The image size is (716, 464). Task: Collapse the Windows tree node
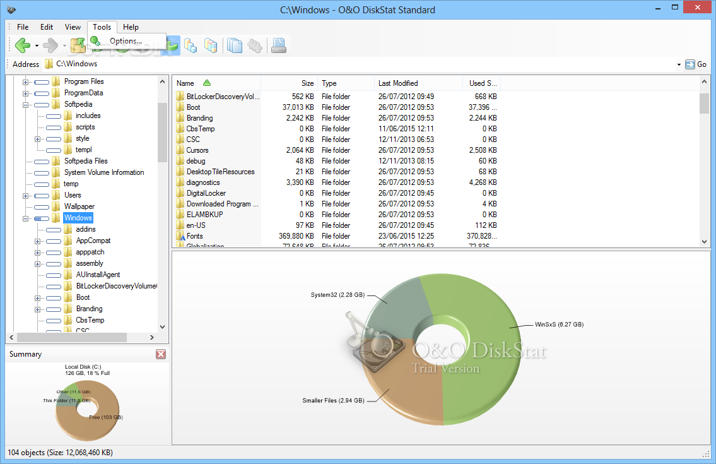pos(26,218)
